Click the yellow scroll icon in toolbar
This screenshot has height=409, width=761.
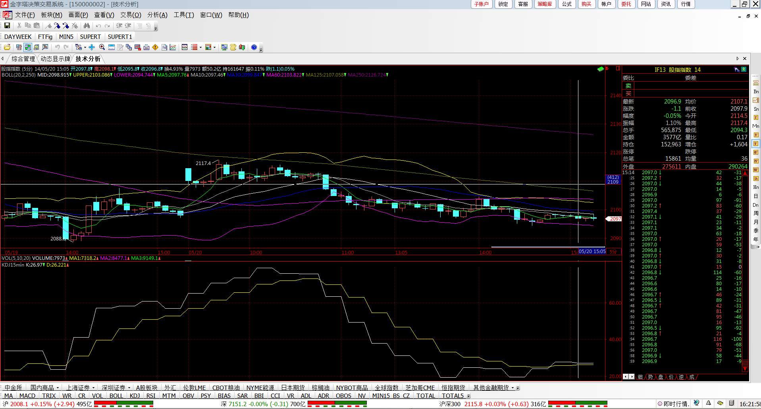[x=233, y=47]
